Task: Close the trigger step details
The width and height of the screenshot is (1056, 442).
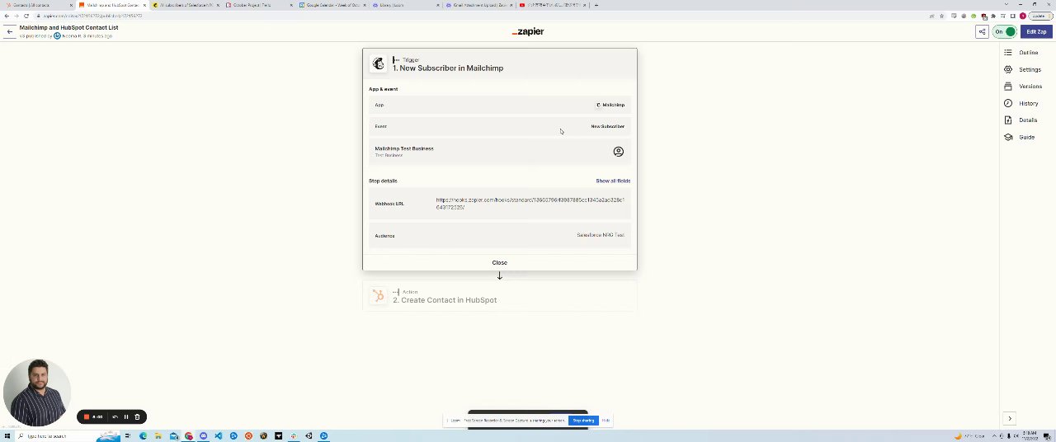Action: point(499,263)
